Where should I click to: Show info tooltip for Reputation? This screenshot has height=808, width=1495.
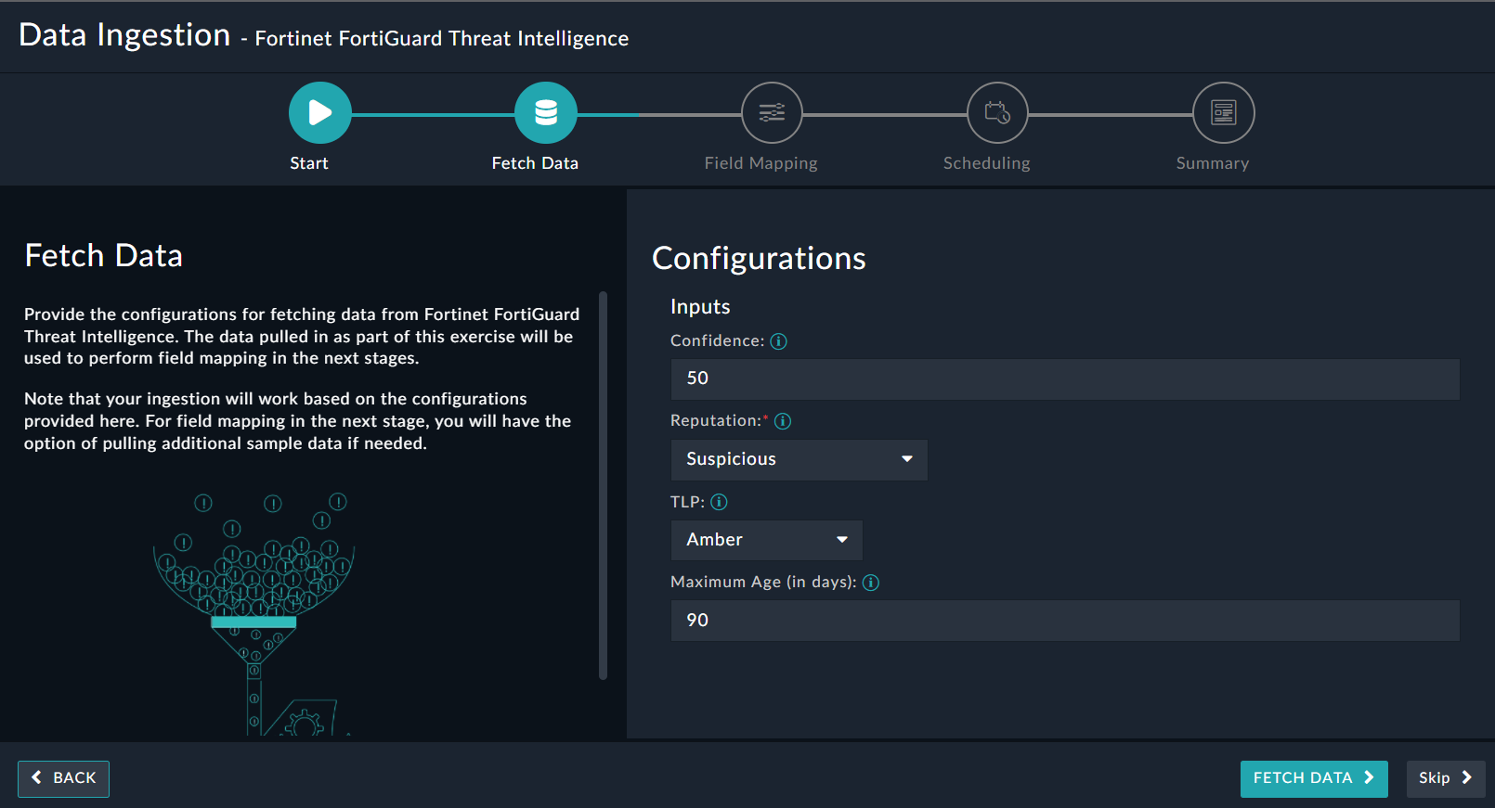click(x=783, y=421)
